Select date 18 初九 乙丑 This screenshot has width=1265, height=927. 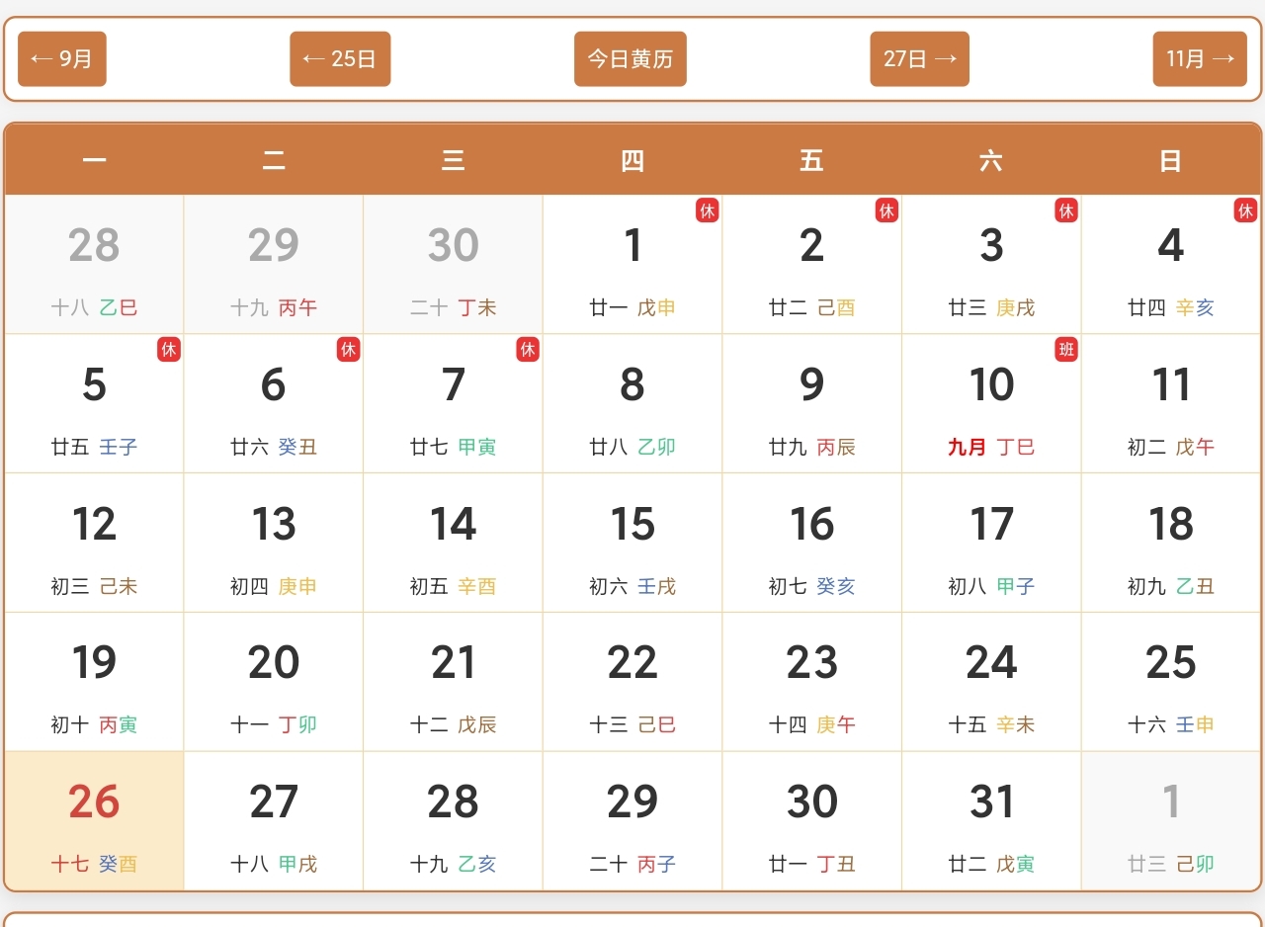1171,543
